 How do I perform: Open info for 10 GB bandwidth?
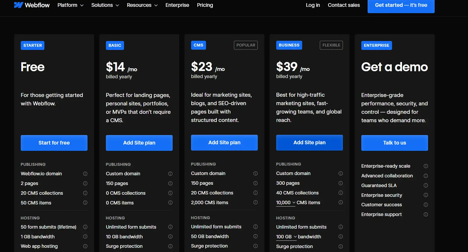point(170,236)
